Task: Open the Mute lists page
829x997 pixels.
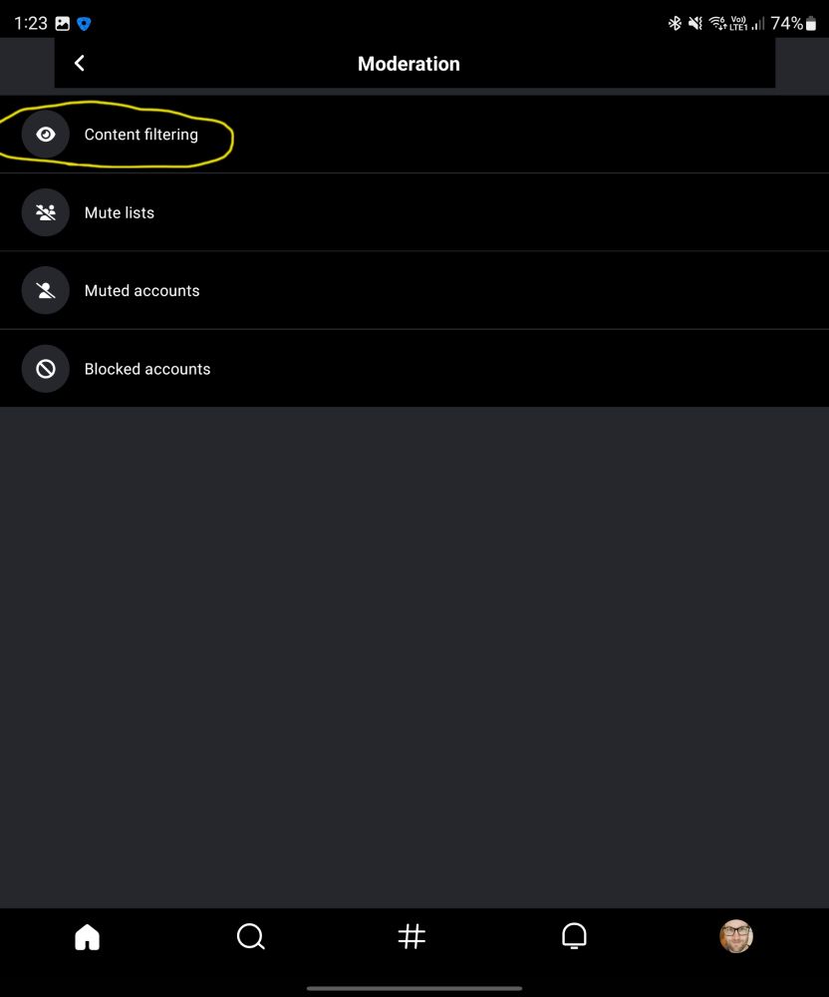Action: click(121, 212)
